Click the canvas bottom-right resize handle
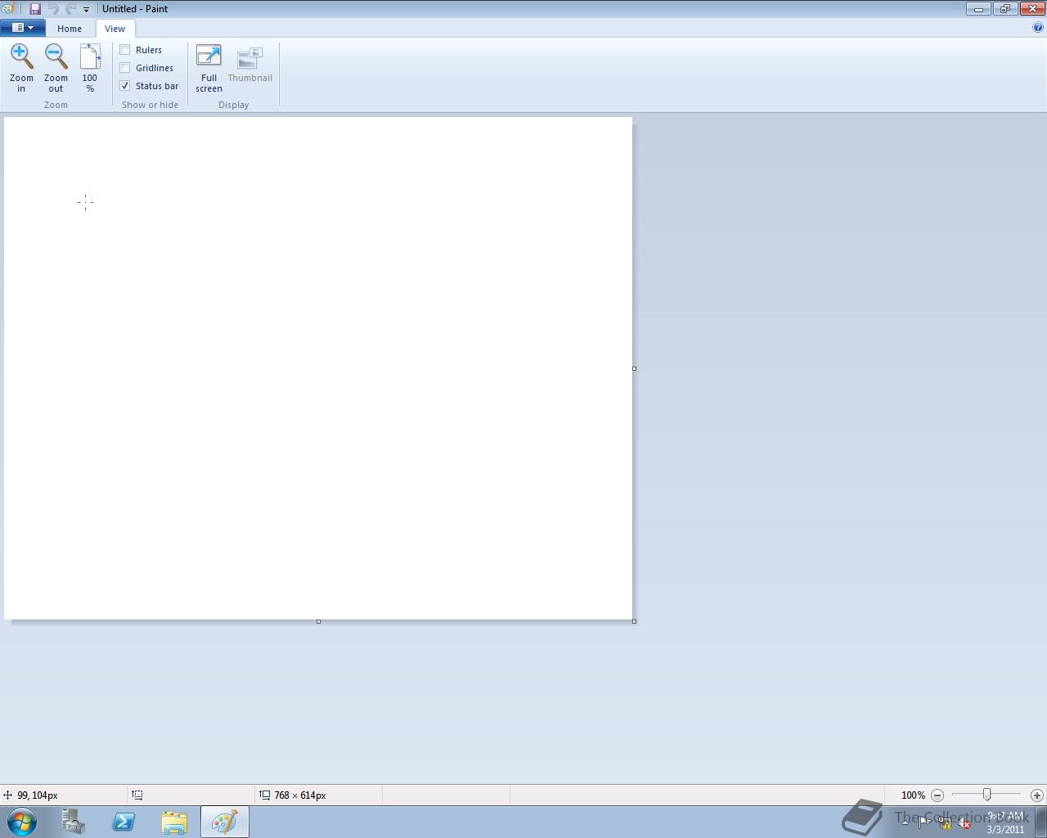 [635, 622]
